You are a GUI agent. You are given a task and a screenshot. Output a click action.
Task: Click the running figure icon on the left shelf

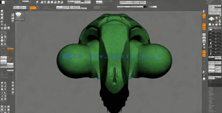(2, 21)
